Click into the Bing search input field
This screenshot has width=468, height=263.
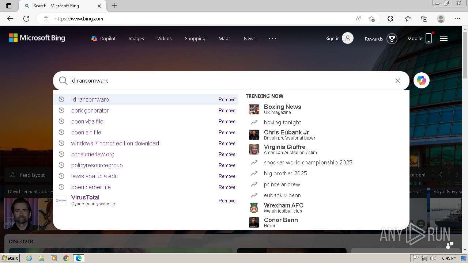click(x=231, y=81)
